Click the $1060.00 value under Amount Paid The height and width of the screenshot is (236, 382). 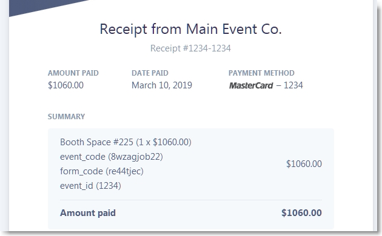tap(65, 85)
